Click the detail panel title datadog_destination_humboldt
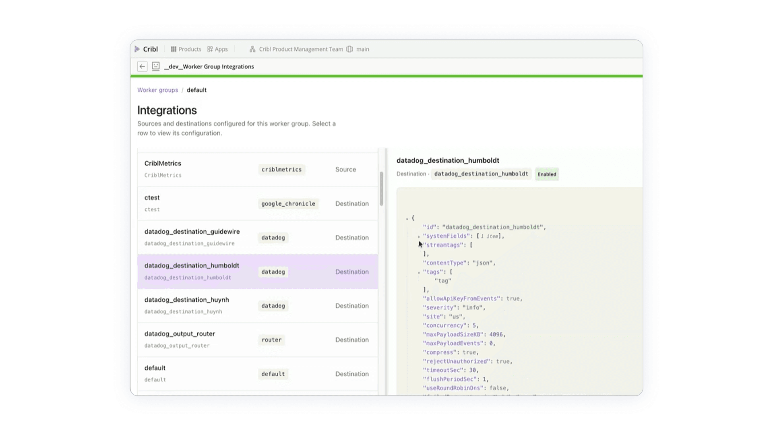773x435 pixels. (x=448, y=160)
